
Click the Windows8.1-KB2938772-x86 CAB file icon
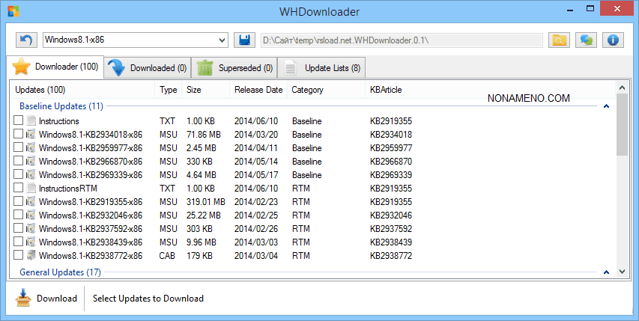point(31,256)
